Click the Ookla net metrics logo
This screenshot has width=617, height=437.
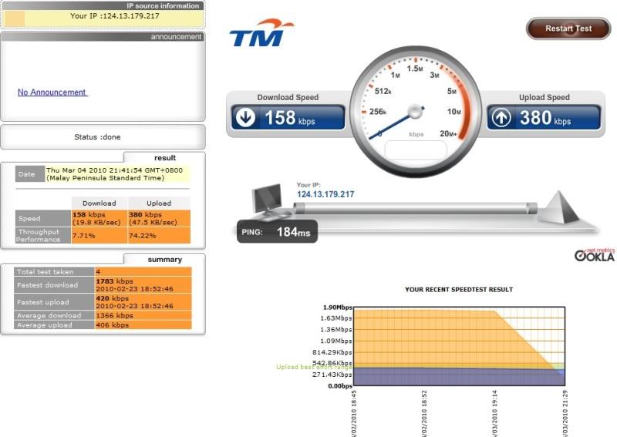(594, 254)
